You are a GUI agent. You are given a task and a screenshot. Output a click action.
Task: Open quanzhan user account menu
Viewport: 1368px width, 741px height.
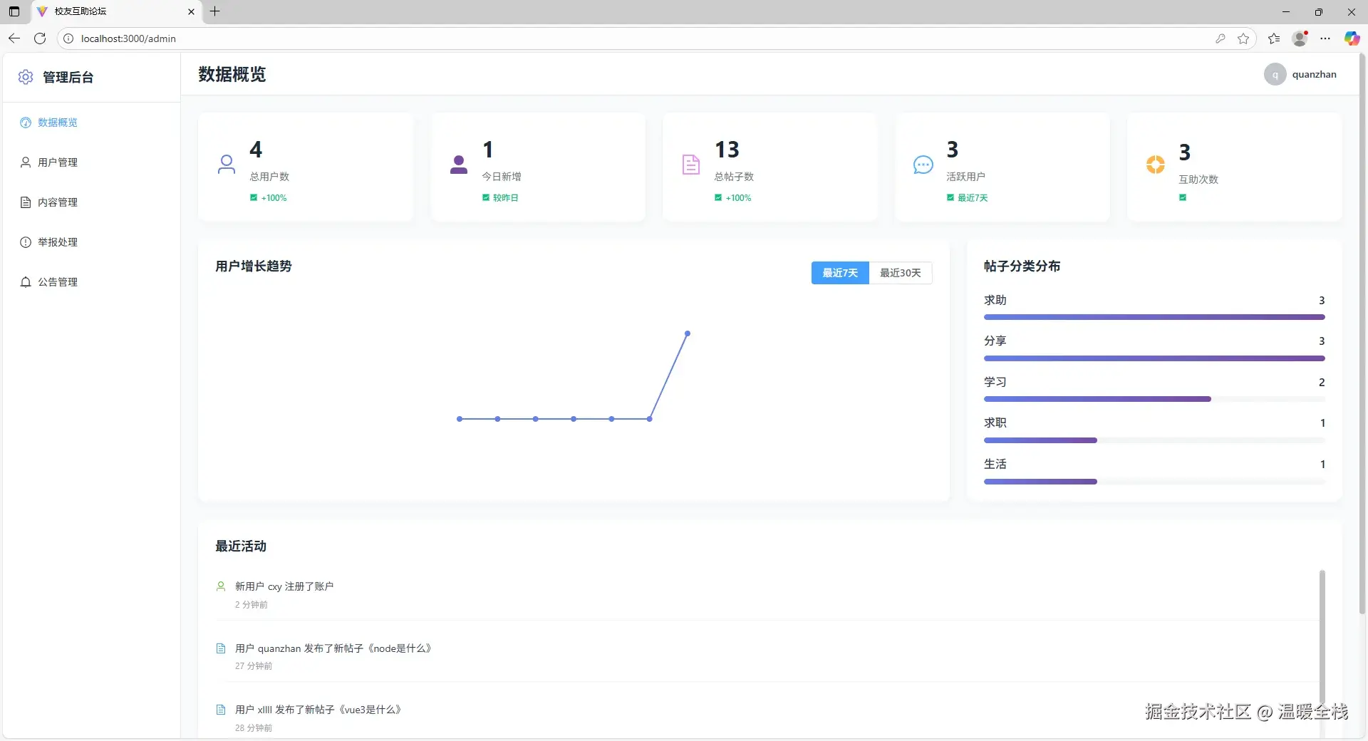[1301, 74]
